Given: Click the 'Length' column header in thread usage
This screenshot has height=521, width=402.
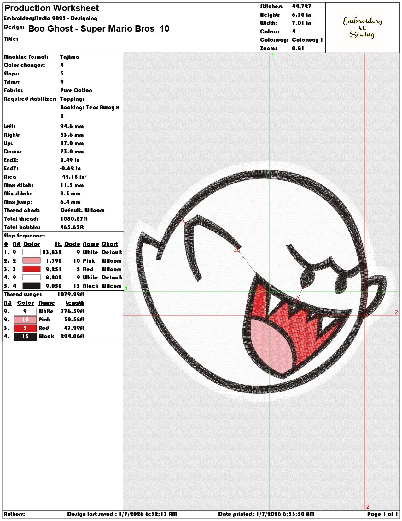Looking at the screenshot, I should 75,303.
